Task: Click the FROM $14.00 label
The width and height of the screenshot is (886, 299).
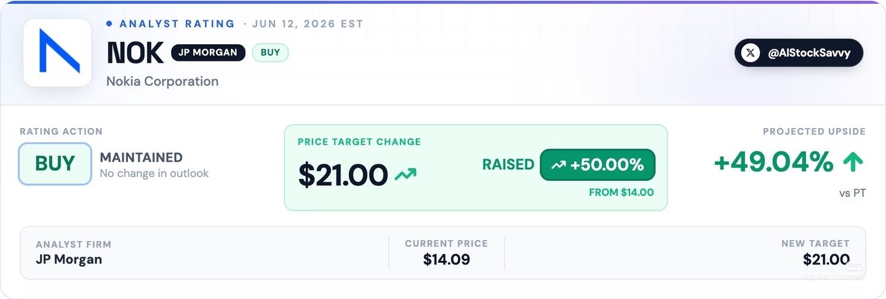Action: tap(621, 193)
